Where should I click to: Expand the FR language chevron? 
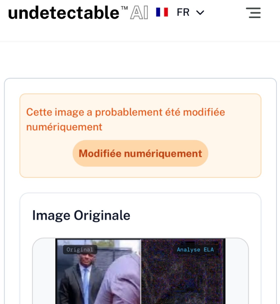click(x=200, y=13)
